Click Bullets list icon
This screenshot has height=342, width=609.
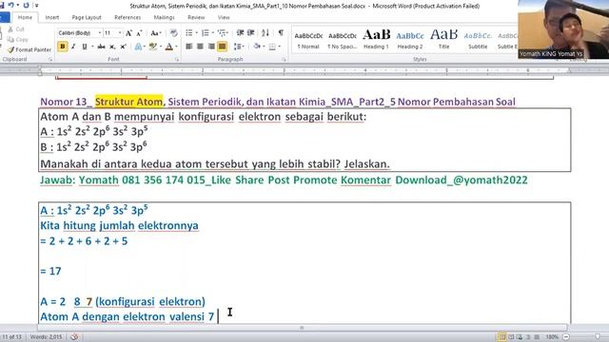[189, 33]
